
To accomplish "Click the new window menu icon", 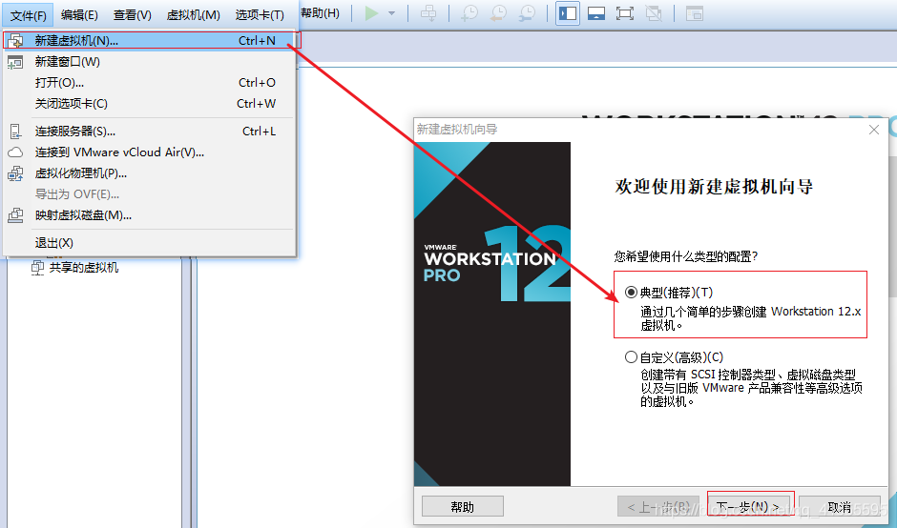I will click(x=15, y=62).
